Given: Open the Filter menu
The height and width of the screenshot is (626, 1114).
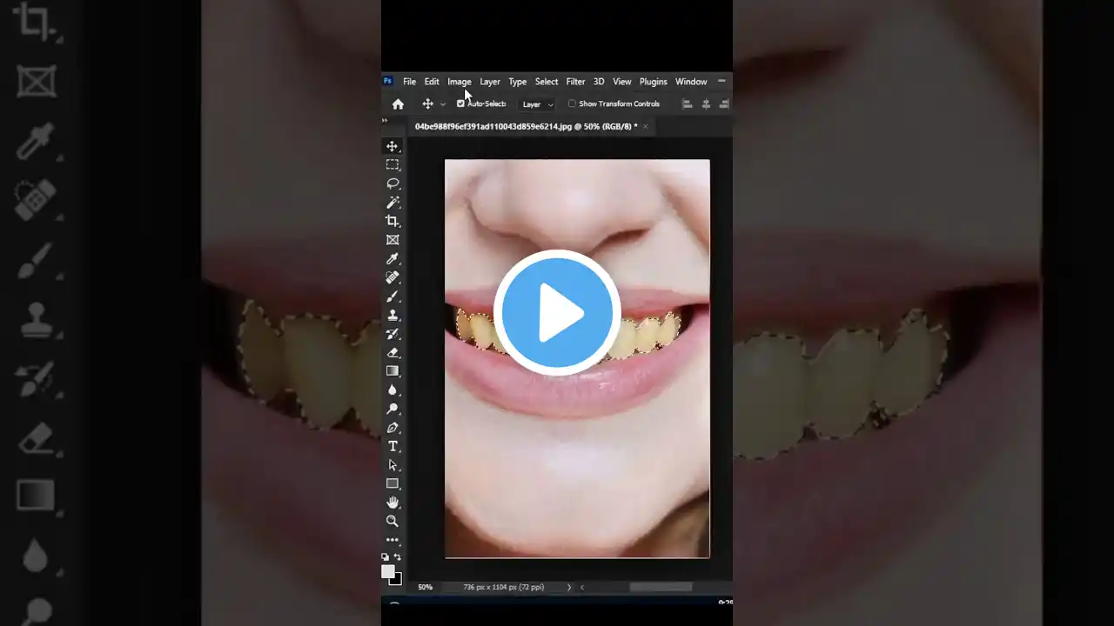Looking at the screenshot, I should point(575,81).
